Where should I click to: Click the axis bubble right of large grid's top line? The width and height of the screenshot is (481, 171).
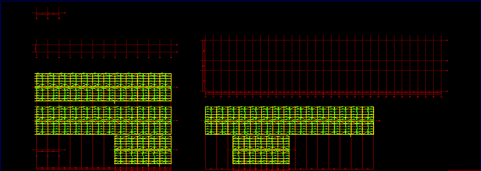[x=447, y=40]
